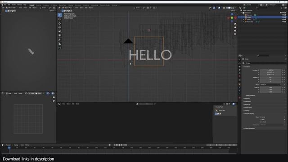Image resolution: width=288 pixels, height=162 pixels.
Task: Switch to the Shading workspace tab
Action: 71,5
